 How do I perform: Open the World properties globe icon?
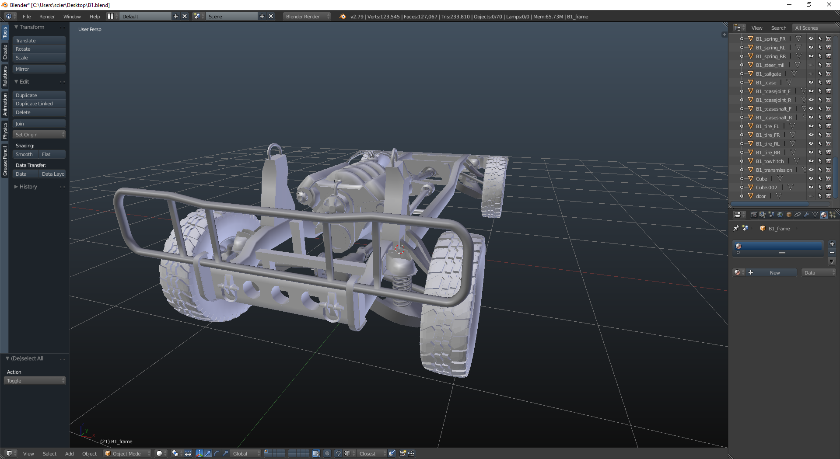pyautogui.click(x=780, y=215)
